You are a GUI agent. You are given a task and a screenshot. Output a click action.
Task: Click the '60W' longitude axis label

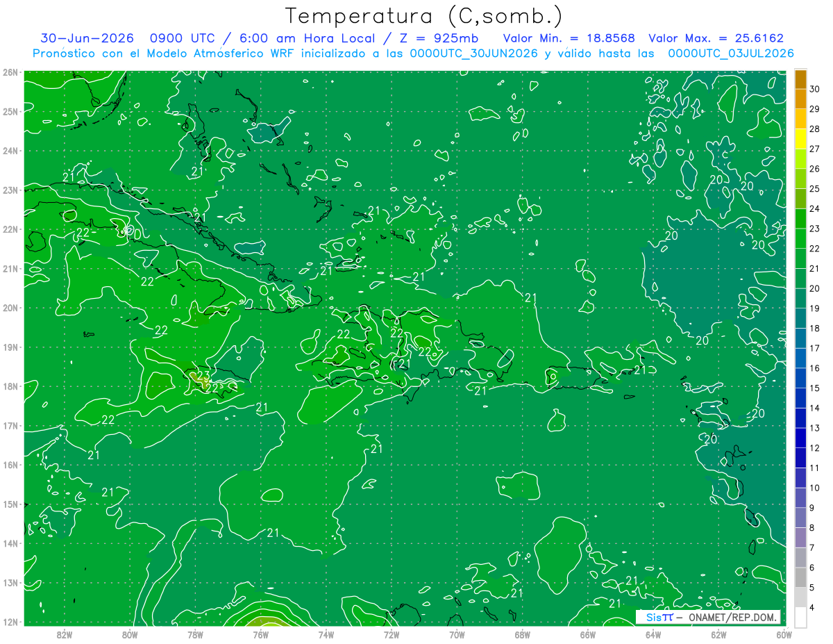tap(784, 634)
